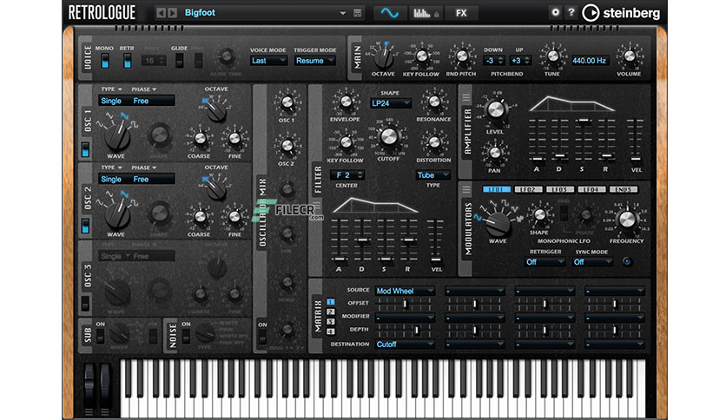The width and height of the screenshot is (726, 420).
Task: Select the square wave on LFO Wave selector
Action: [505, 202]
